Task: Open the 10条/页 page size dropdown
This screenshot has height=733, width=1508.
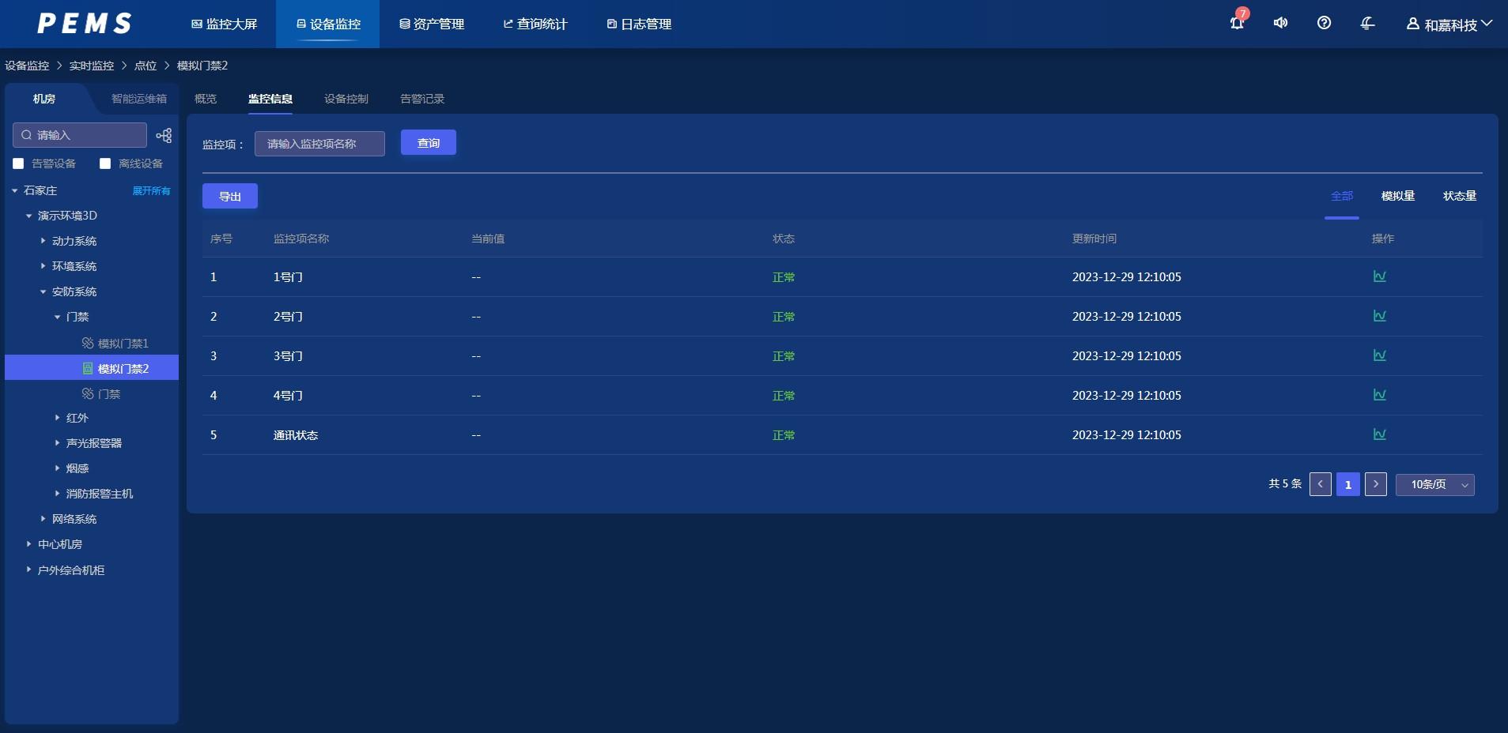Action: [x=1434, y=484]
